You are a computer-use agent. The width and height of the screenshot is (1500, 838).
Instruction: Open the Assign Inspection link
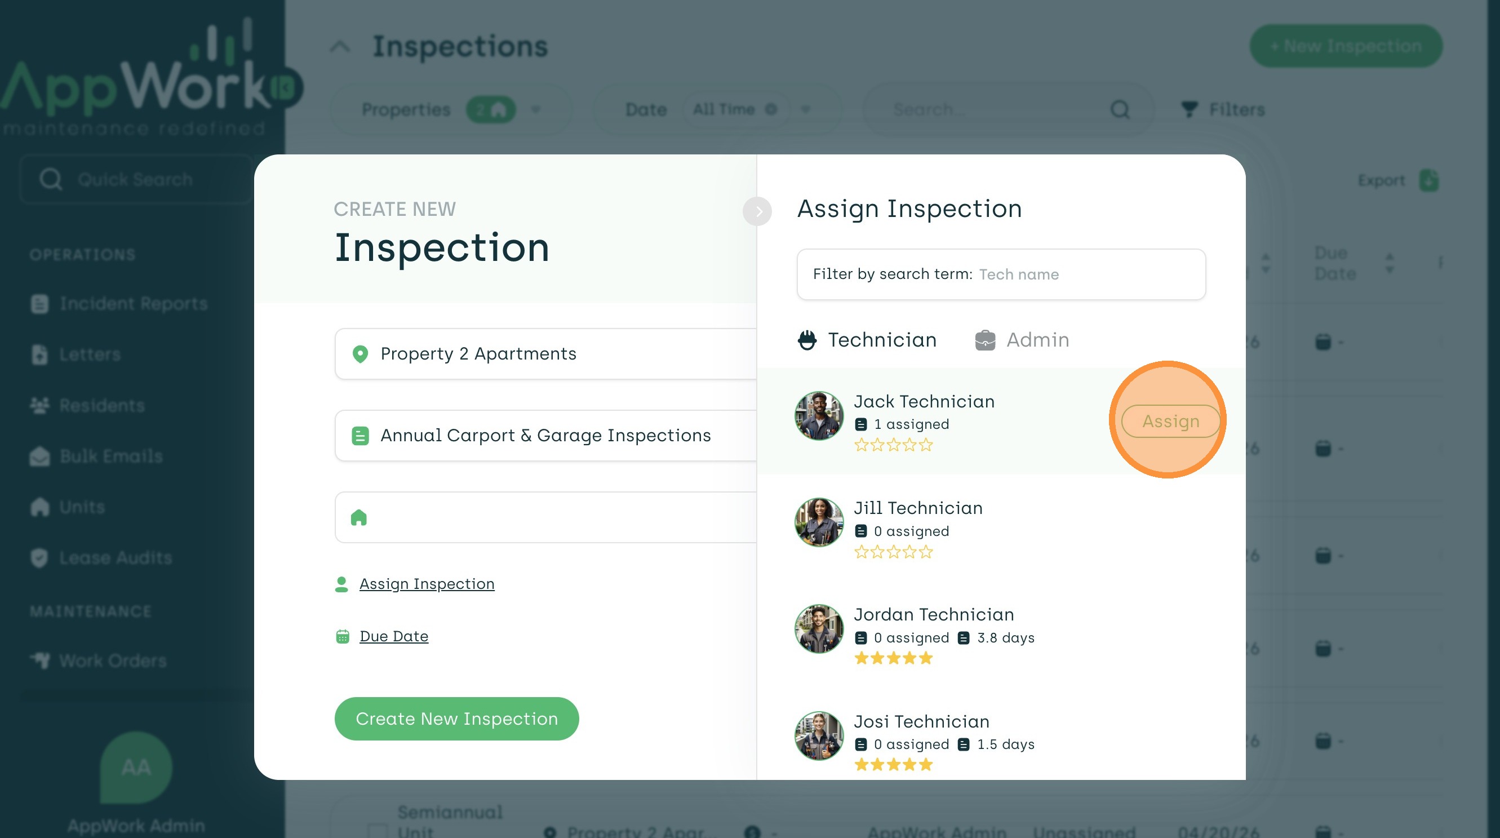[x=426, y=583]
